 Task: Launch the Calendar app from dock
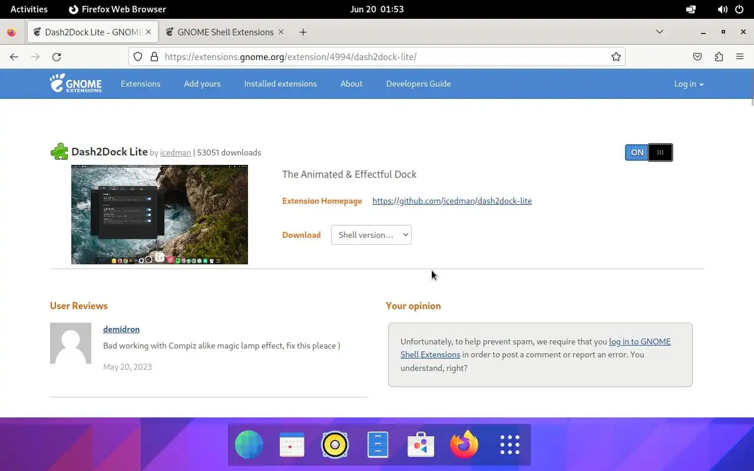292,445
